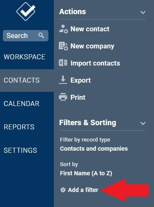
Task: Click the magnifying glass search icon
Action: click(41, 35)
